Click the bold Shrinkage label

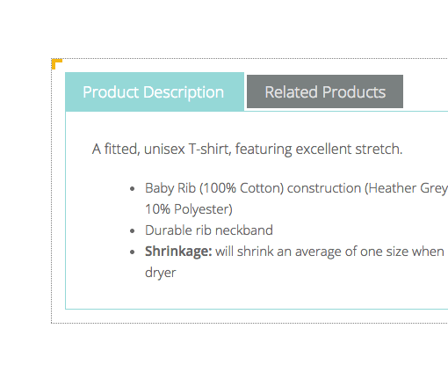click(178, 252)
